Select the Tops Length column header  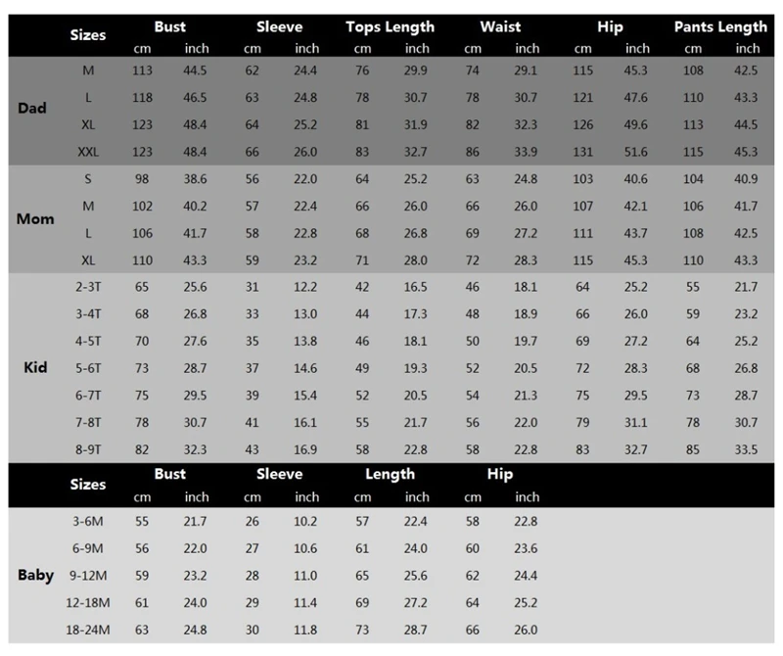390,26
